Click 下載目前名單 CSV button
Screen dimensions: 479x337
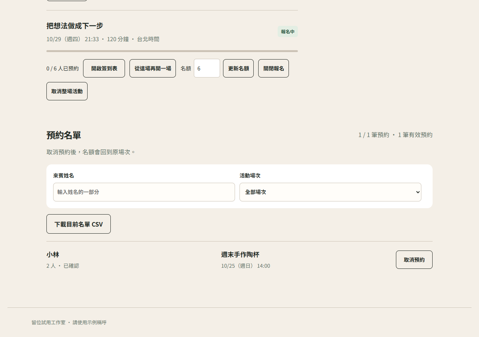click(79, 224)
